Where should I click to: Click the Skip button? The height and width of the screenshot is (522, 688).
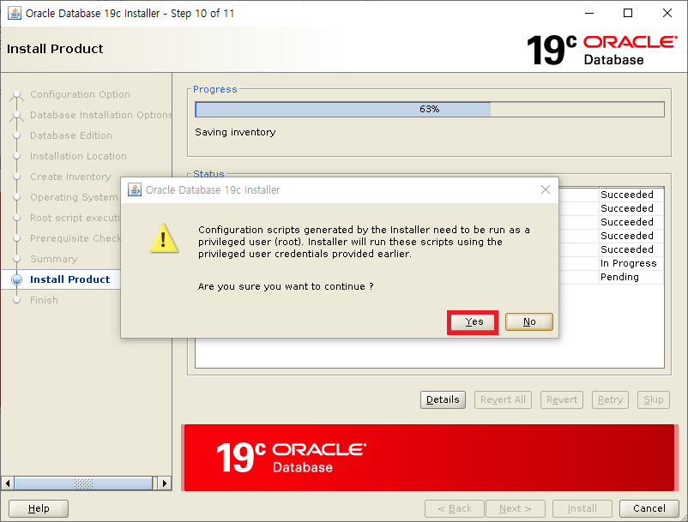tap(654, 399)
